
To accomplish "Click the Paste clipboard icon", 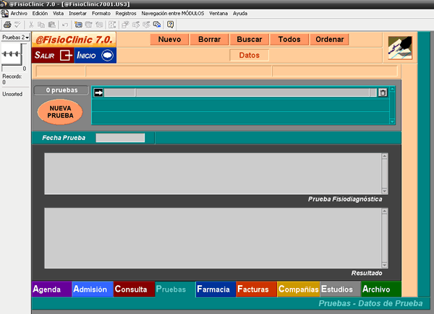I will tap(52, 25).
